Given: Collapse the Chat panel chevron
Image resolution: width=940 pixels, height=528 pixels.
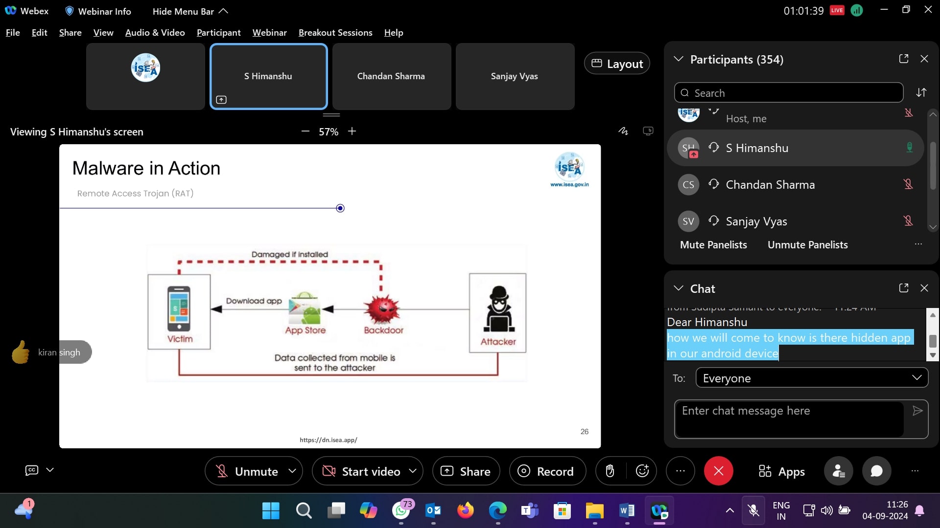Looking at the screenshot, I should click(x=678, y=288).
